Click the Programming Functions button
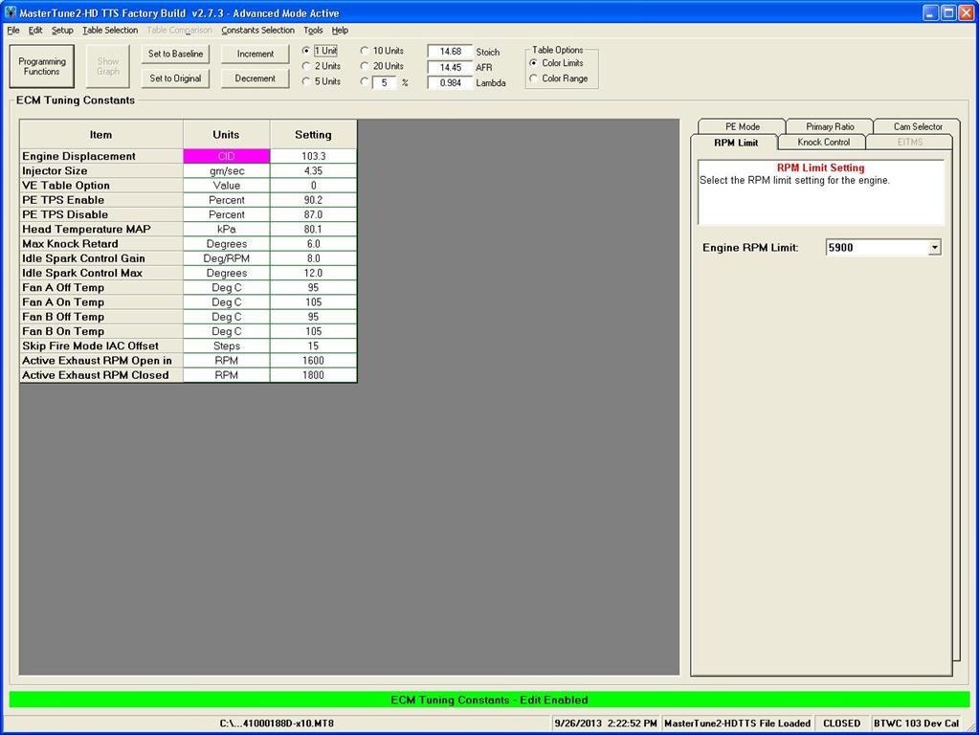Screen dimensions: 979x735 click(42, 66)
